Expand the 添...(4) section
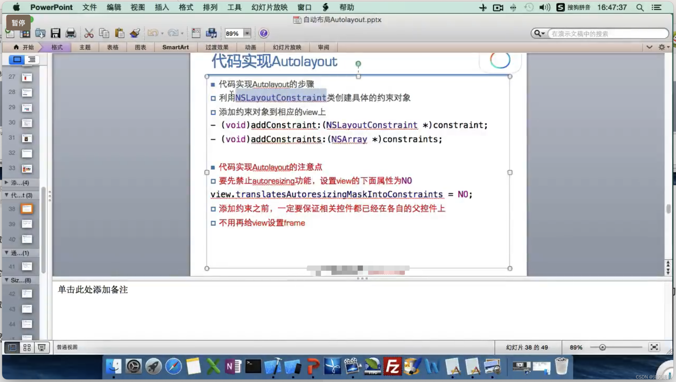The height and width of the screenshot is (382, 676). tap(7, 182)
